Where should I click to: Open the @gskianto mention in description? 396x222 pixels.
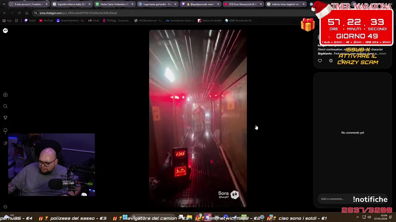click(325, 54)
